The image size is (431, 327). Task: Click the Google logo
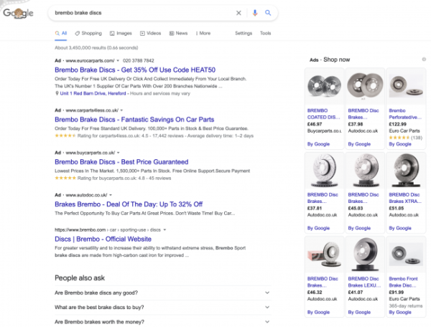point(21,14)
